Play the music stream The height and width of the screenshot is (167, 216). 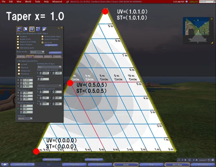click(182, 160)
